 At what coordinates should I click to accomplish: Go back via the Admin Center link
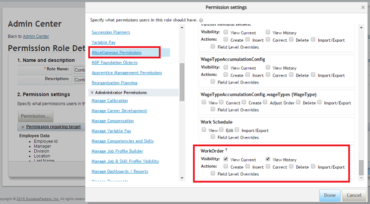tap(36, 36)
